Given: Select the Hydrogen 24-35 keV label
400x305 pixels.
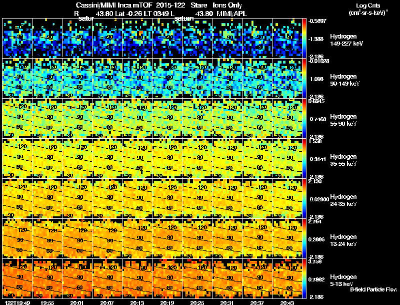Looking at the screenshot, I should 343,200.
